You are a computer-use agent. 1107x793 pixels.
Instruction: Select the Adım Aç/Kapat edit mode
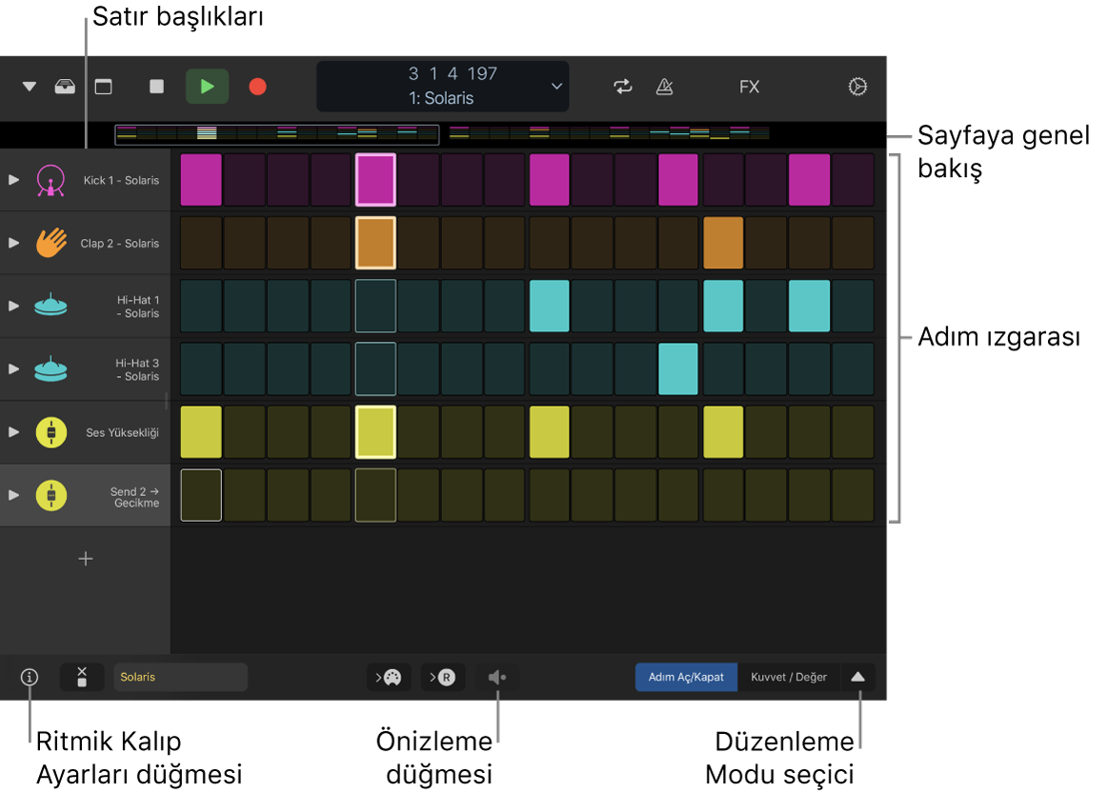686,677
